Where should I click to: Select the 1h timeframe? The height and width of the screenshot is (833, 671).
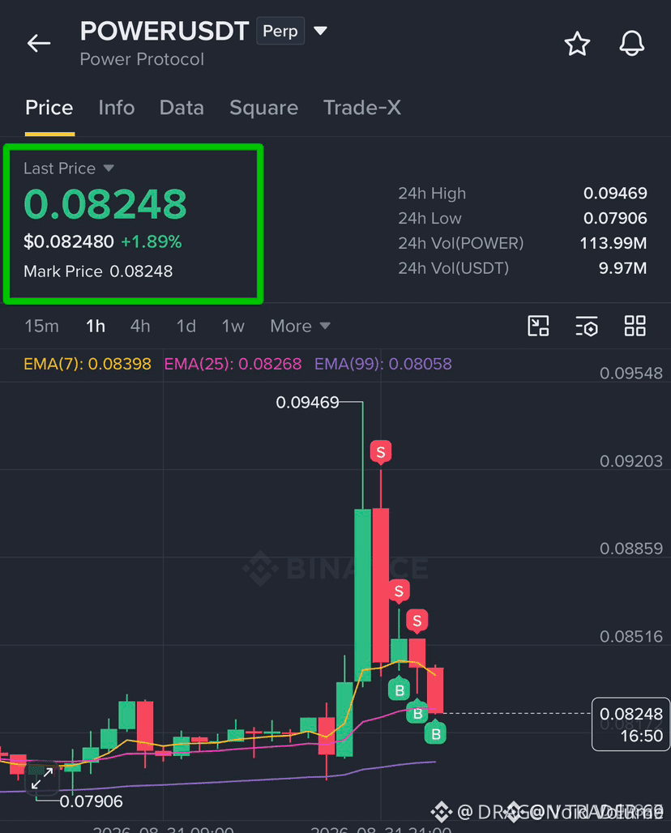click(96, 326)
